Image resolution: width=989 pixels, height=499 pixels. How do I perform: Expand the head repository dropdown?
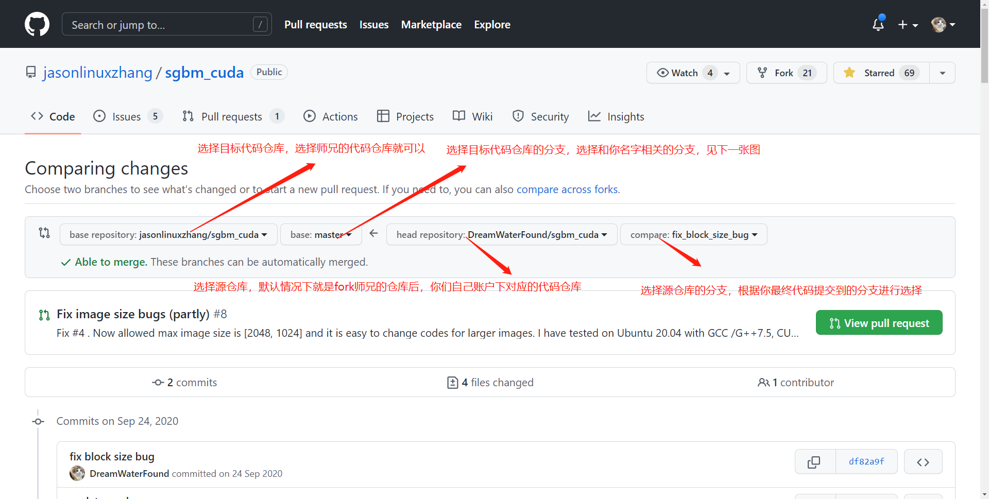[x=502, y=235]
